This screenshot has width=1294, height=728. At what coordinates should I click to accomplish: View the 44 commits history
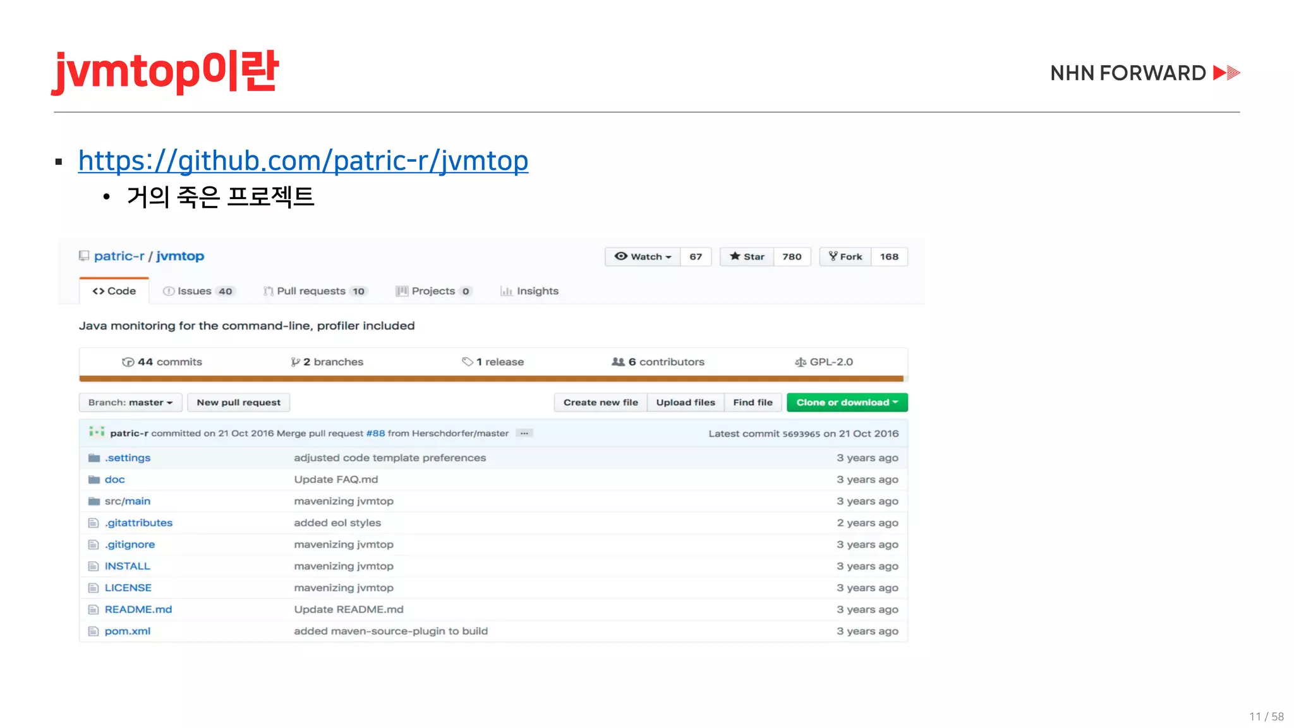tap(162, 361)
